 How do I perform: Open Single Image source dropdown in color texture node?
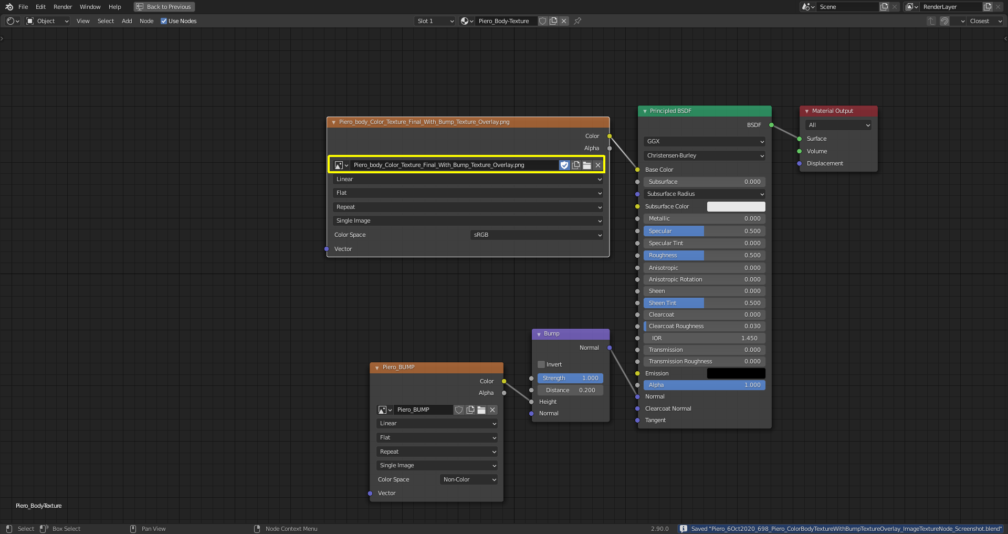tap(468, 221)
